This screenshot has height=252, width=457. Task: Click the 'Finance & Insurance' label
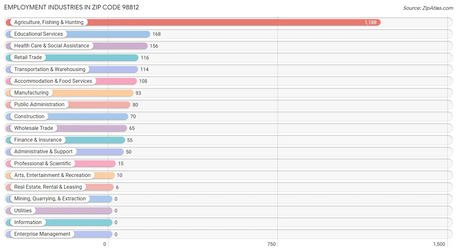click(x=38, y=140)
